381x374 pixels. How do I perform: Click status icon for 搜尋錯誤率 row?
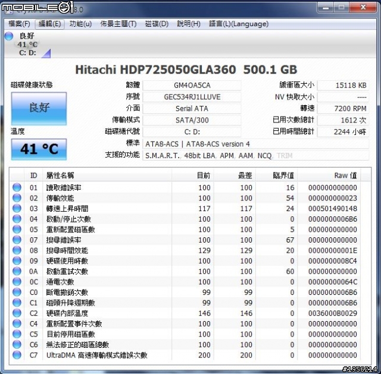point(17,240)
